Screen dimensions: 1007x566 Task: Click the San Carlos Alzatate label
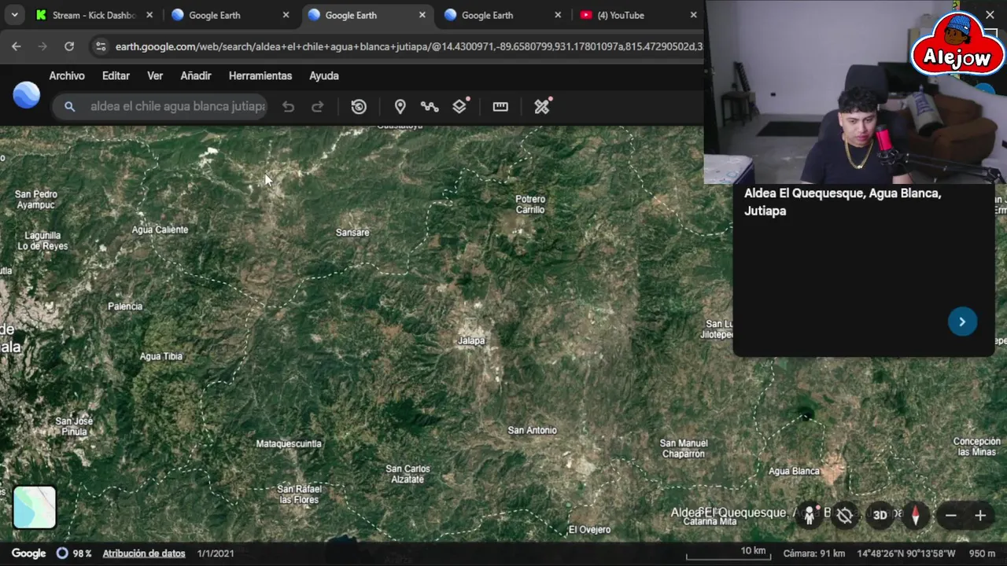pyautogui.click(x=408, y=474)
